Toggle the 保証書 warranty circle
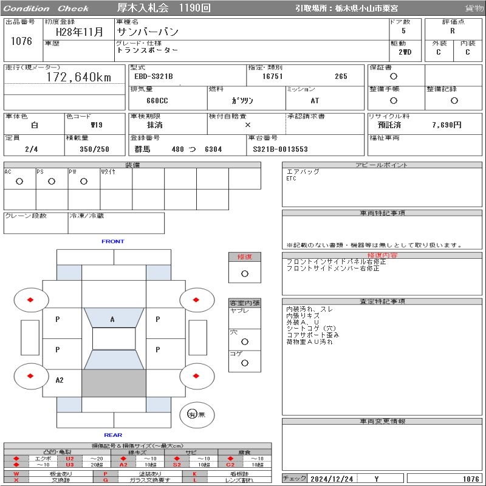 (394, 77)
